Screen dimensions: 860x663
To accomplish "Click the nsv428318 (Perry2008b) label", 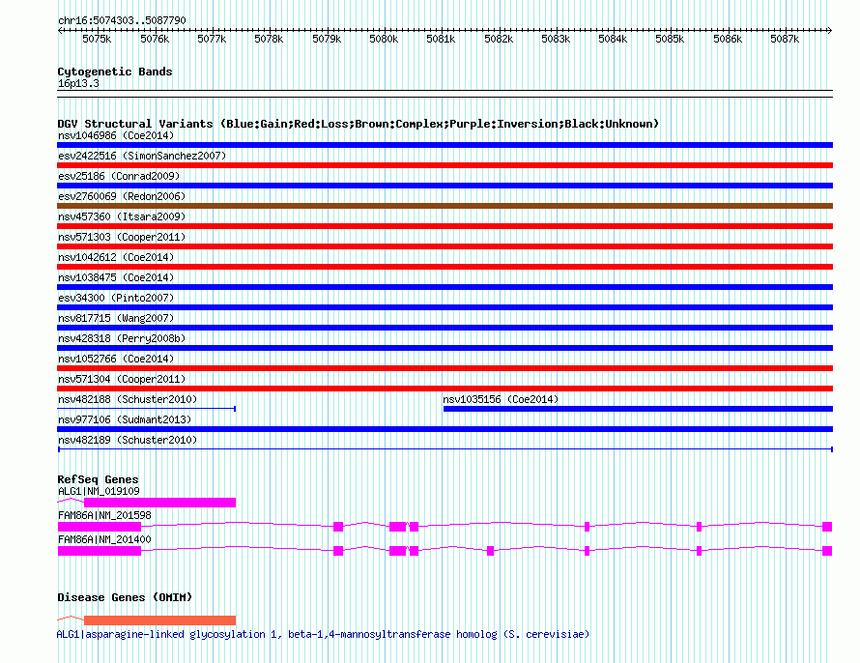I will pyautogui.click(x=122, y=338).
